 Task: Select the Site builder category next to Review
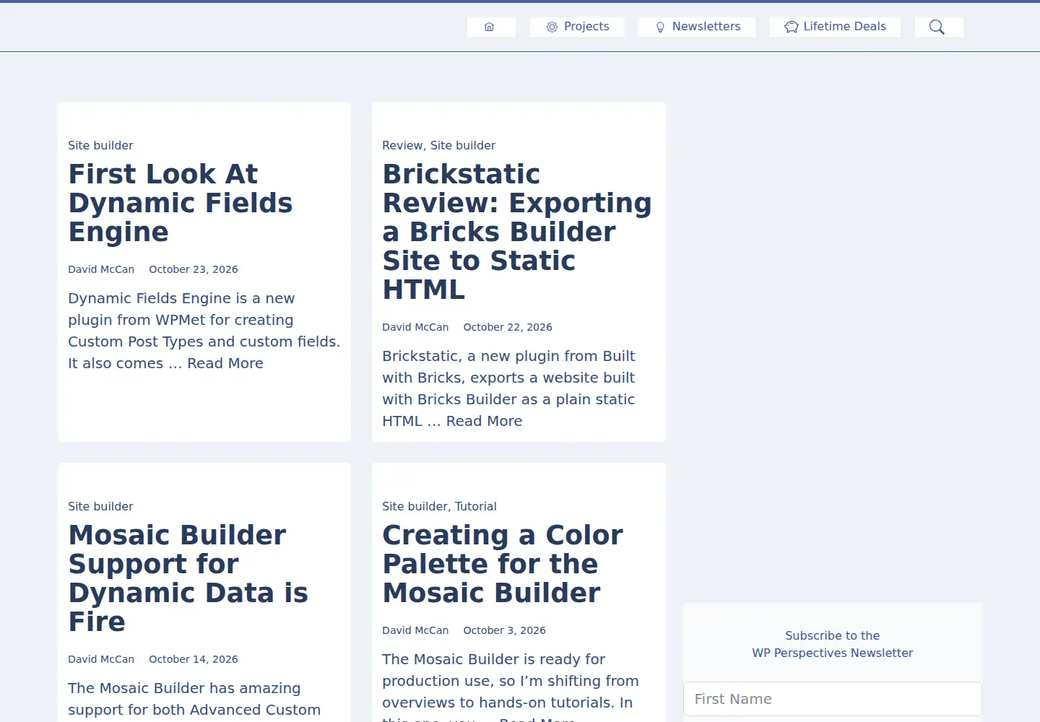pyautogui.click(x=463, y=145)
